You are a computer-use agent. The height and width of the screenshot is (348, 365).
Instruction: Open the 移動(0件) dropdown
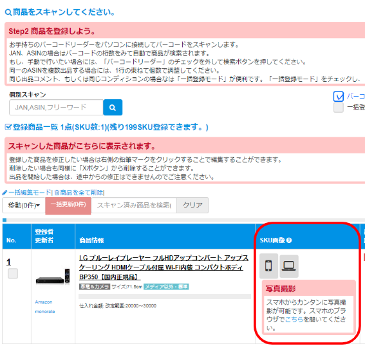pos(24,206)
